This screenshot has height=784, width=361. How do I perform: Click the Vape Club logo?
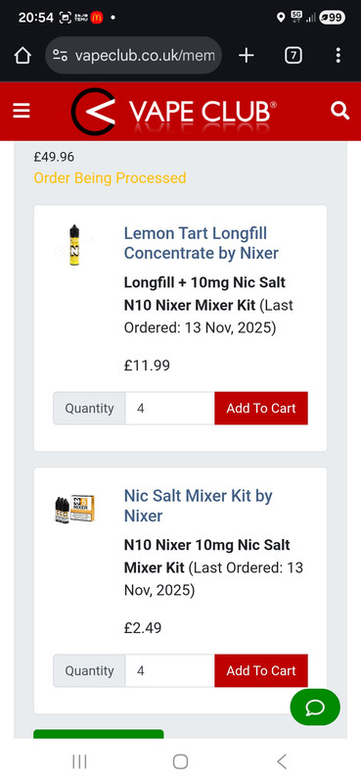pyautogui.click(x=173, y=112)
